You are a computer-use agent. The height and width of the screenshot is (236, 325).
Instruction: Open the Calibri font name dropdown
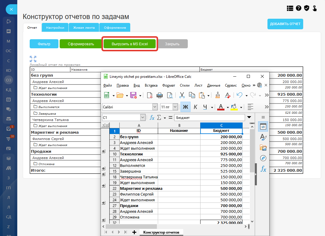coord(155,107)
